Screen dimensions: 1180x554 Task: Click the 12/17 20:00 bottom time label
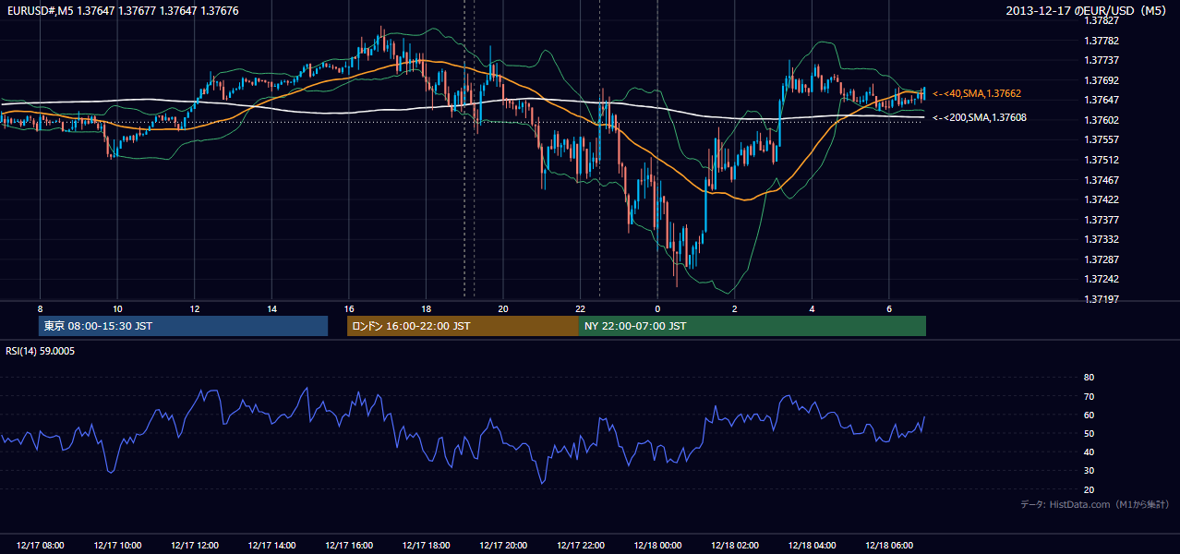tap(503, 546)
